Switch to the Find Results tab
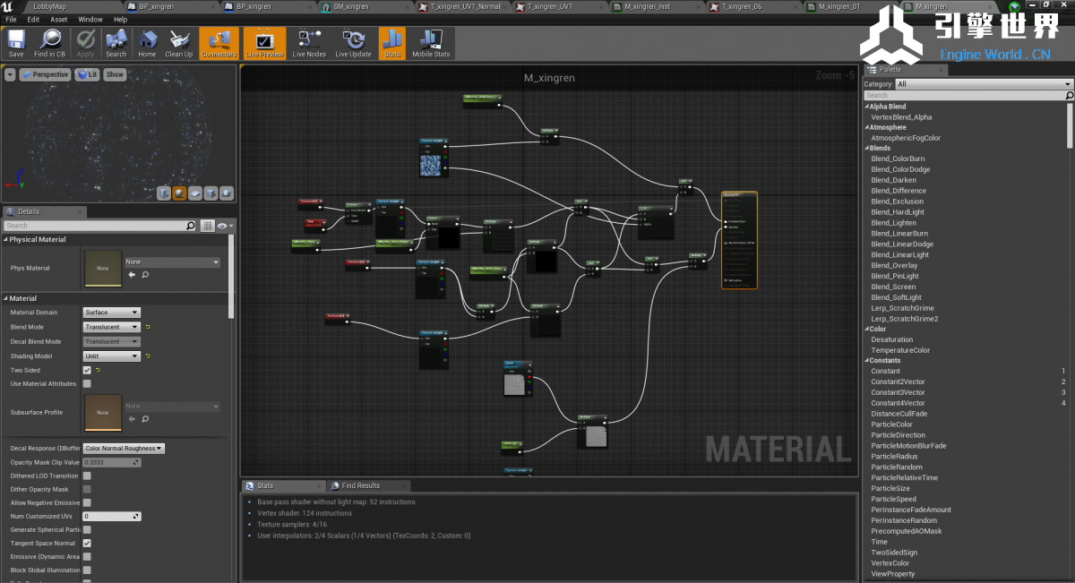This screenshot has height=583, width=1075. click(360, 485)
